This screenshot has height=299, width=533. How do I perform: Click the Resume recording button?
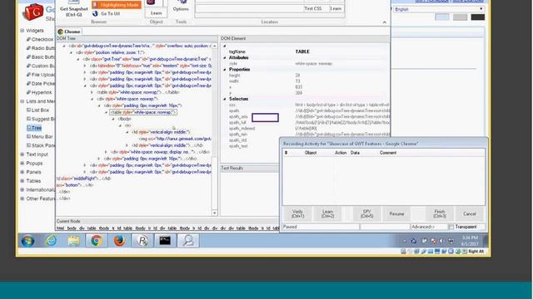pyautogui.click(x=396, y=214)
